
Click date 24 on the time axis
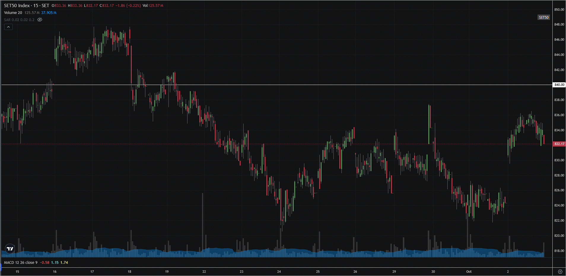[x=279, y=272]
